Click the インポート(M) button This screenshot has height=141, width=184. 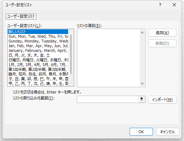tap(162, 100)
